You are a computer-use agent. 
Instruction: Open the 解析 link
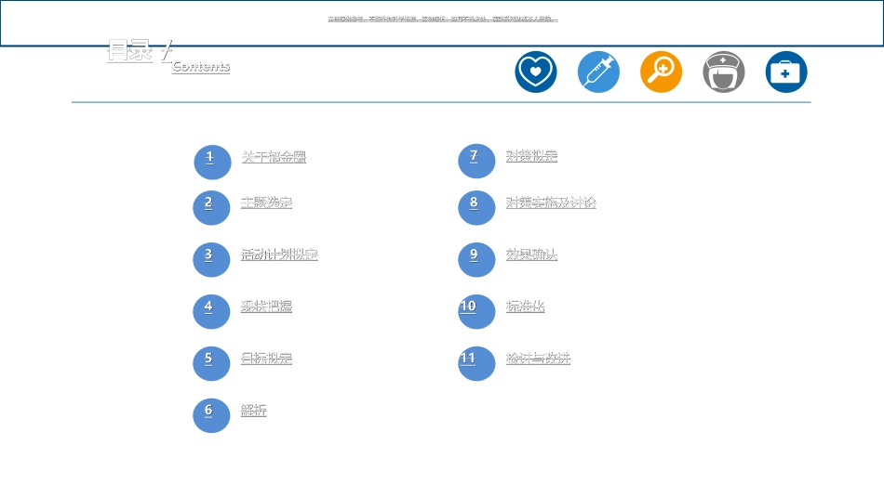click(x=254, y=411)
